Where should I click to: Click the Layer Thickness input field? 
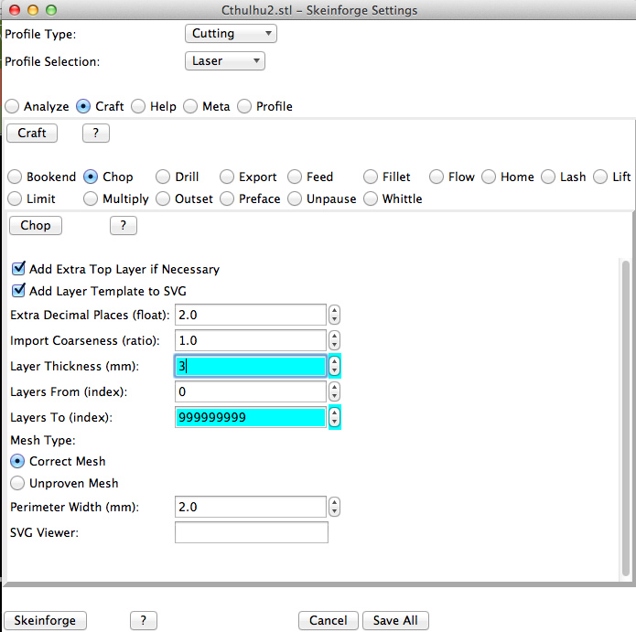coord(251,366)
